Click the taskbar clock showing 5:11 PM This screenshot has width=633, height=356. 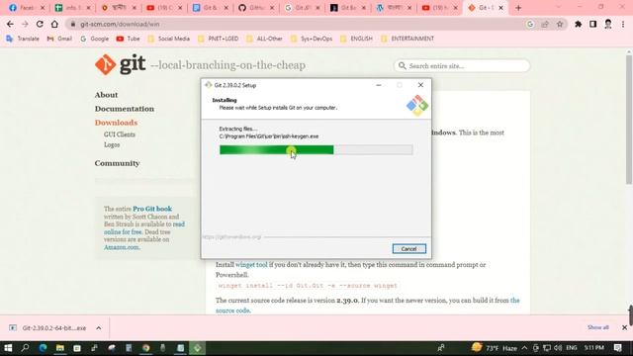click(x=593, y=348)
